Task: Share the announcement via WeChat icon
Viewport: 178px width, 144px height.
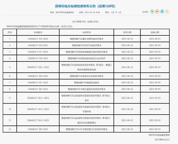Action: click(152, 12)
